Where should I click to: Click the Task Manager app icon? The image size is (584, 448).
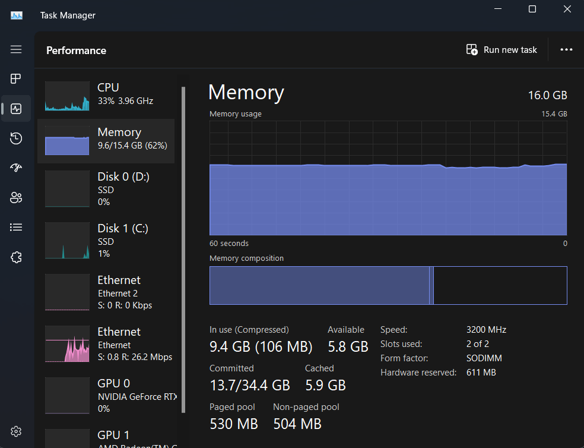coord(17,15)
